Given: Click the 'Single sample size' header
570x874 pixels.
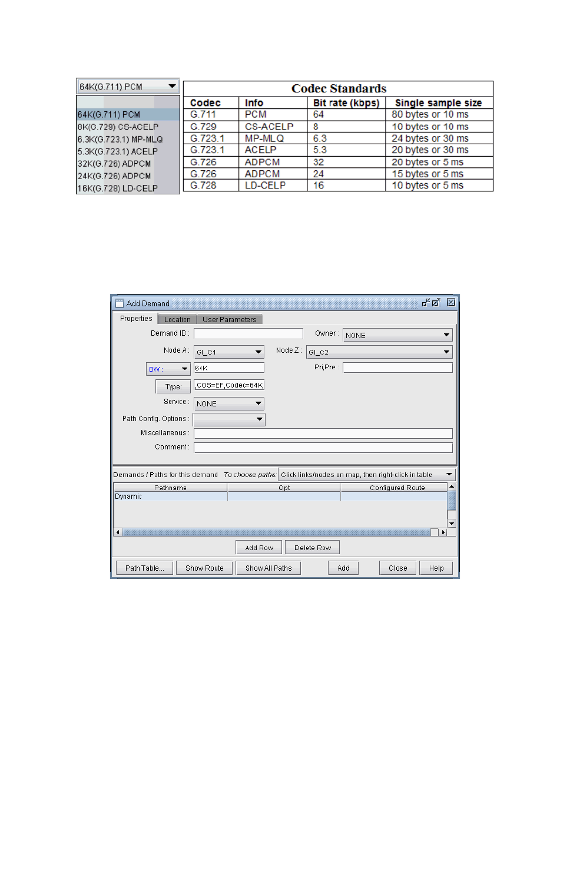Looking at the screenshot, I should click(x=439, y=103).
